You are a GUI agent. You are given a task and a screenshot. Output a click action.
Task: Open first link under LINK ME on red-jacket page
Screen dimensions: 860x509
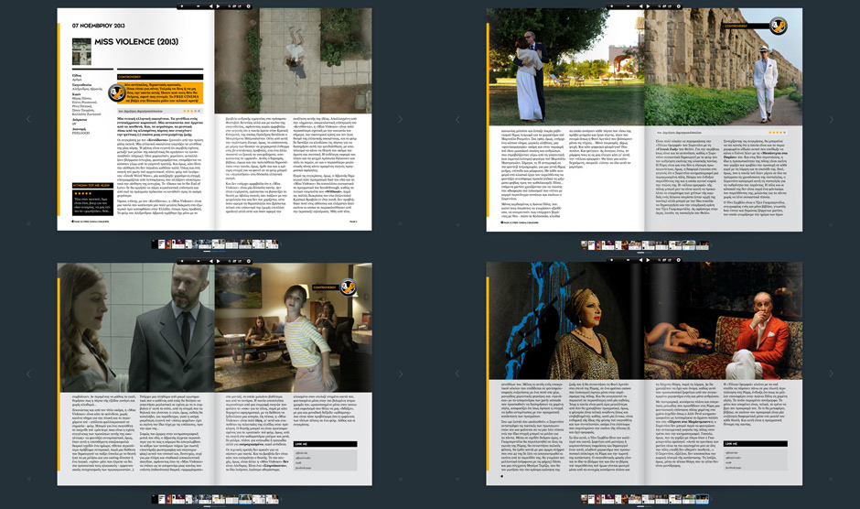(x=732, y=453)
